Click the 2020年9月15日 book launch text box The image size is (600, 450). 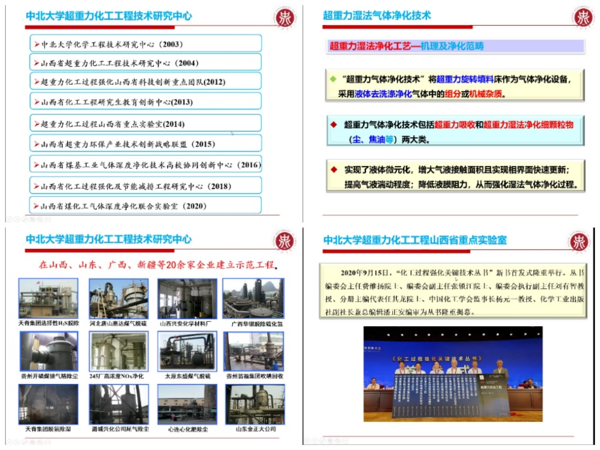(453, 292)
